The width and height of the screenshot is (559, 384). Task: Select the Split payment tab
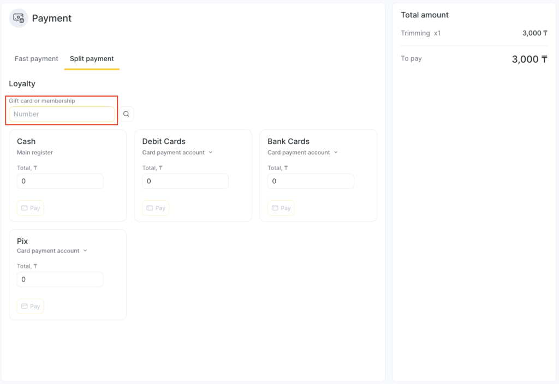(x=92, y=59)
